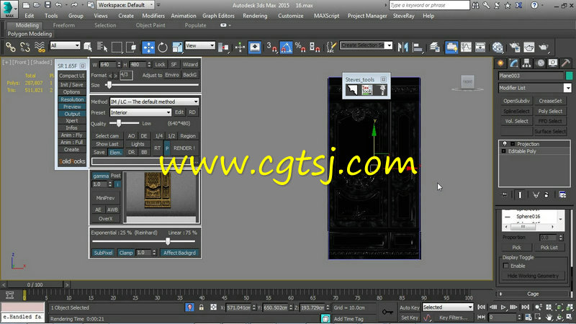
Task: Click the Pick List button
Action: [x=549, y=247]
